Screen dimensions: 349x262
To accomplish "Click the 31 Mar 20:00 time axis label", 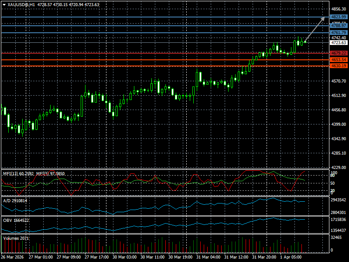I will [264, 257].
